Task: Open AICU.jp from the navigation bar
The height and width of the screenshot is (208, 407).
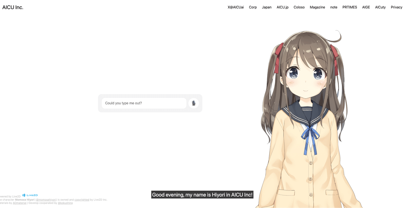Action: pyautogui.click(x=283, y=7)
